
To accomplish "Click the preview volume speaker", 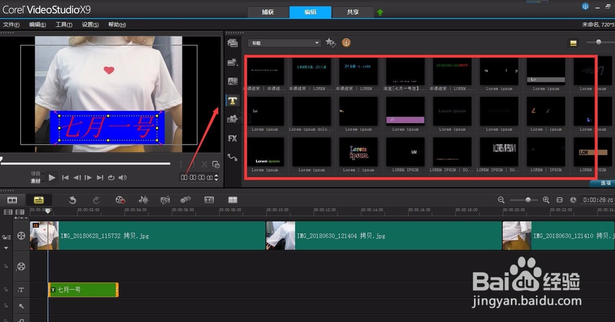I will point(123,178).
